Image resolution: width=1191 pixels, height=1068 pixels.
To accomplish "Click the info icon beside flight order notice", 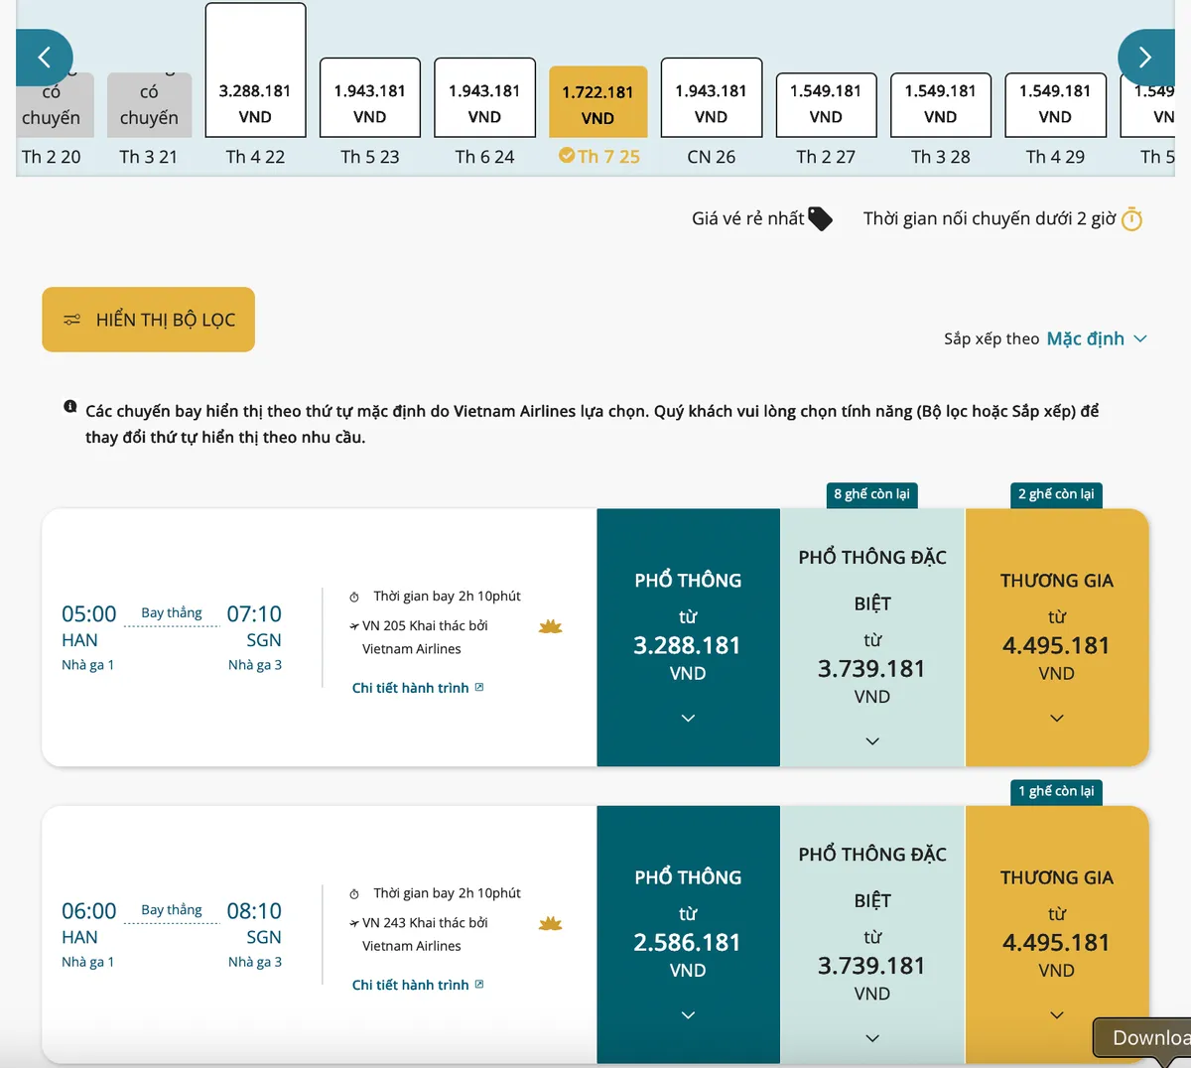I will (x=70, y=407).
